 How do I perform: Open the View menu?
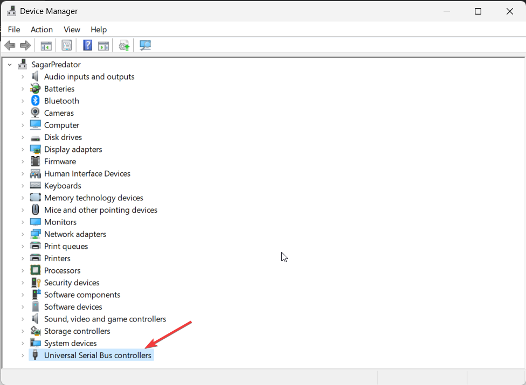pyautogui.click(x=72, y=30)
